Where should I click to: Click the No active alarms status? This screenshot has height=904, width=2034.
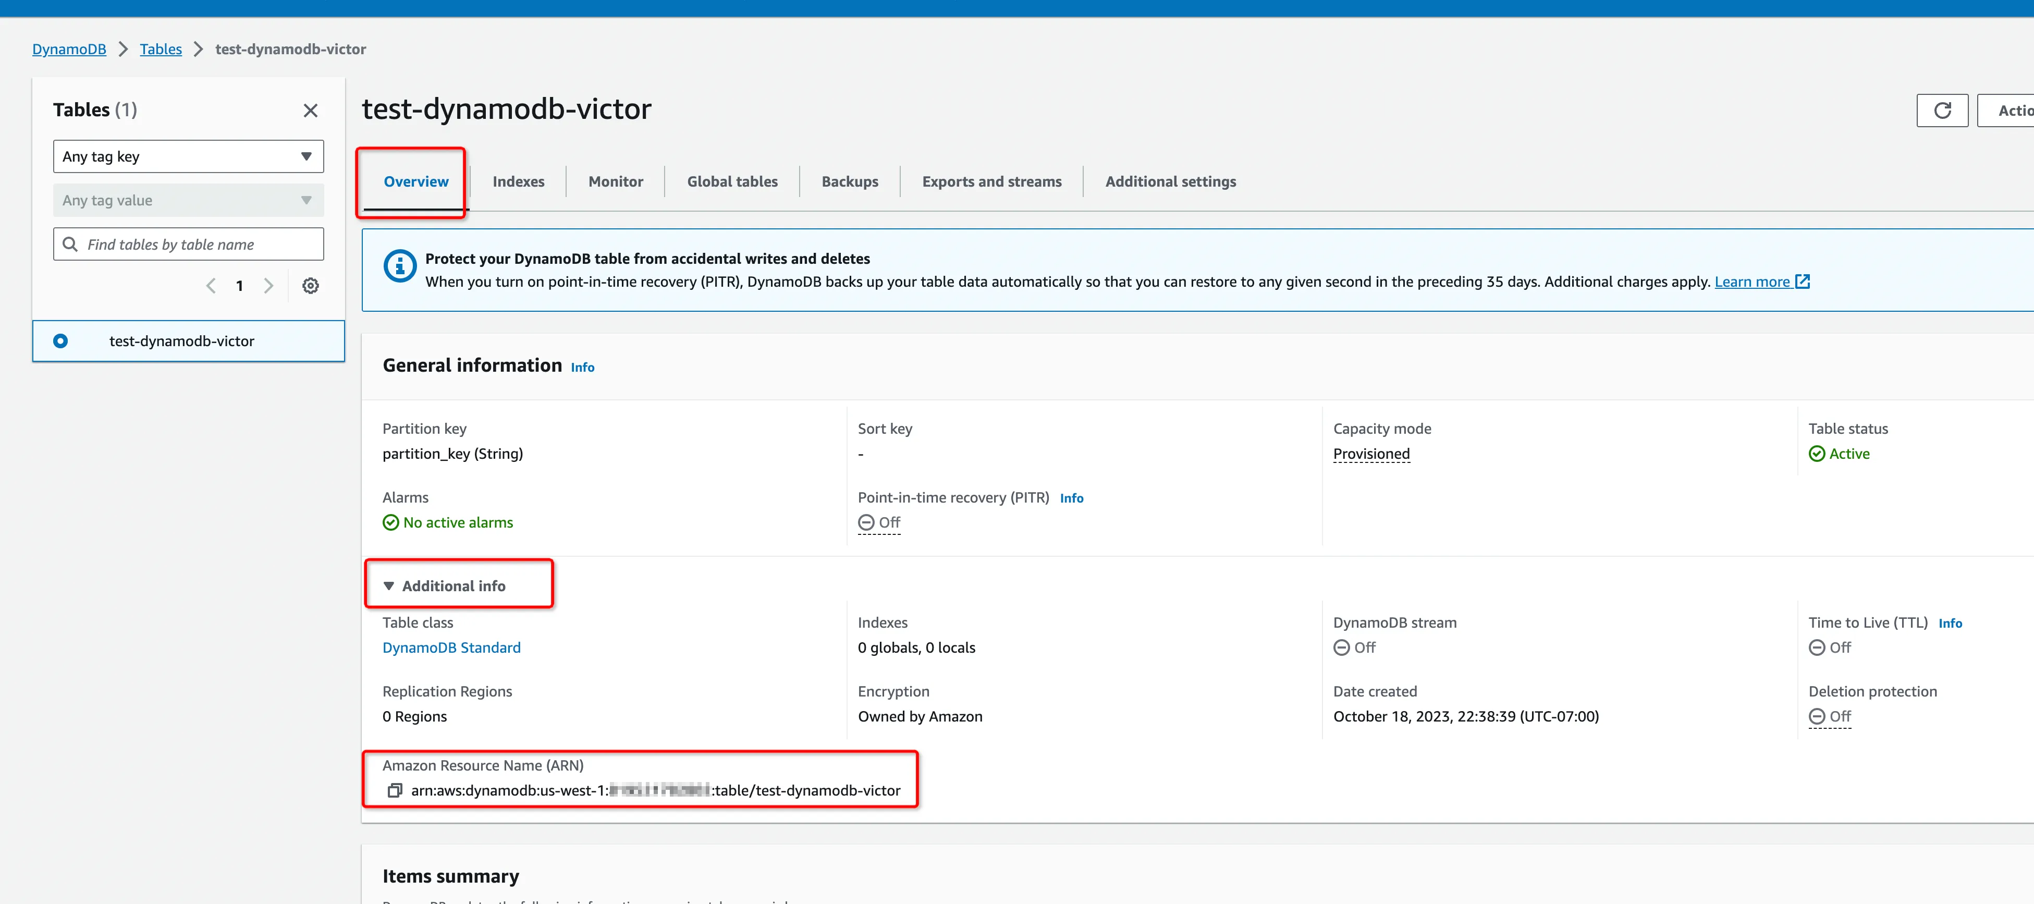(x=448, y=523)
